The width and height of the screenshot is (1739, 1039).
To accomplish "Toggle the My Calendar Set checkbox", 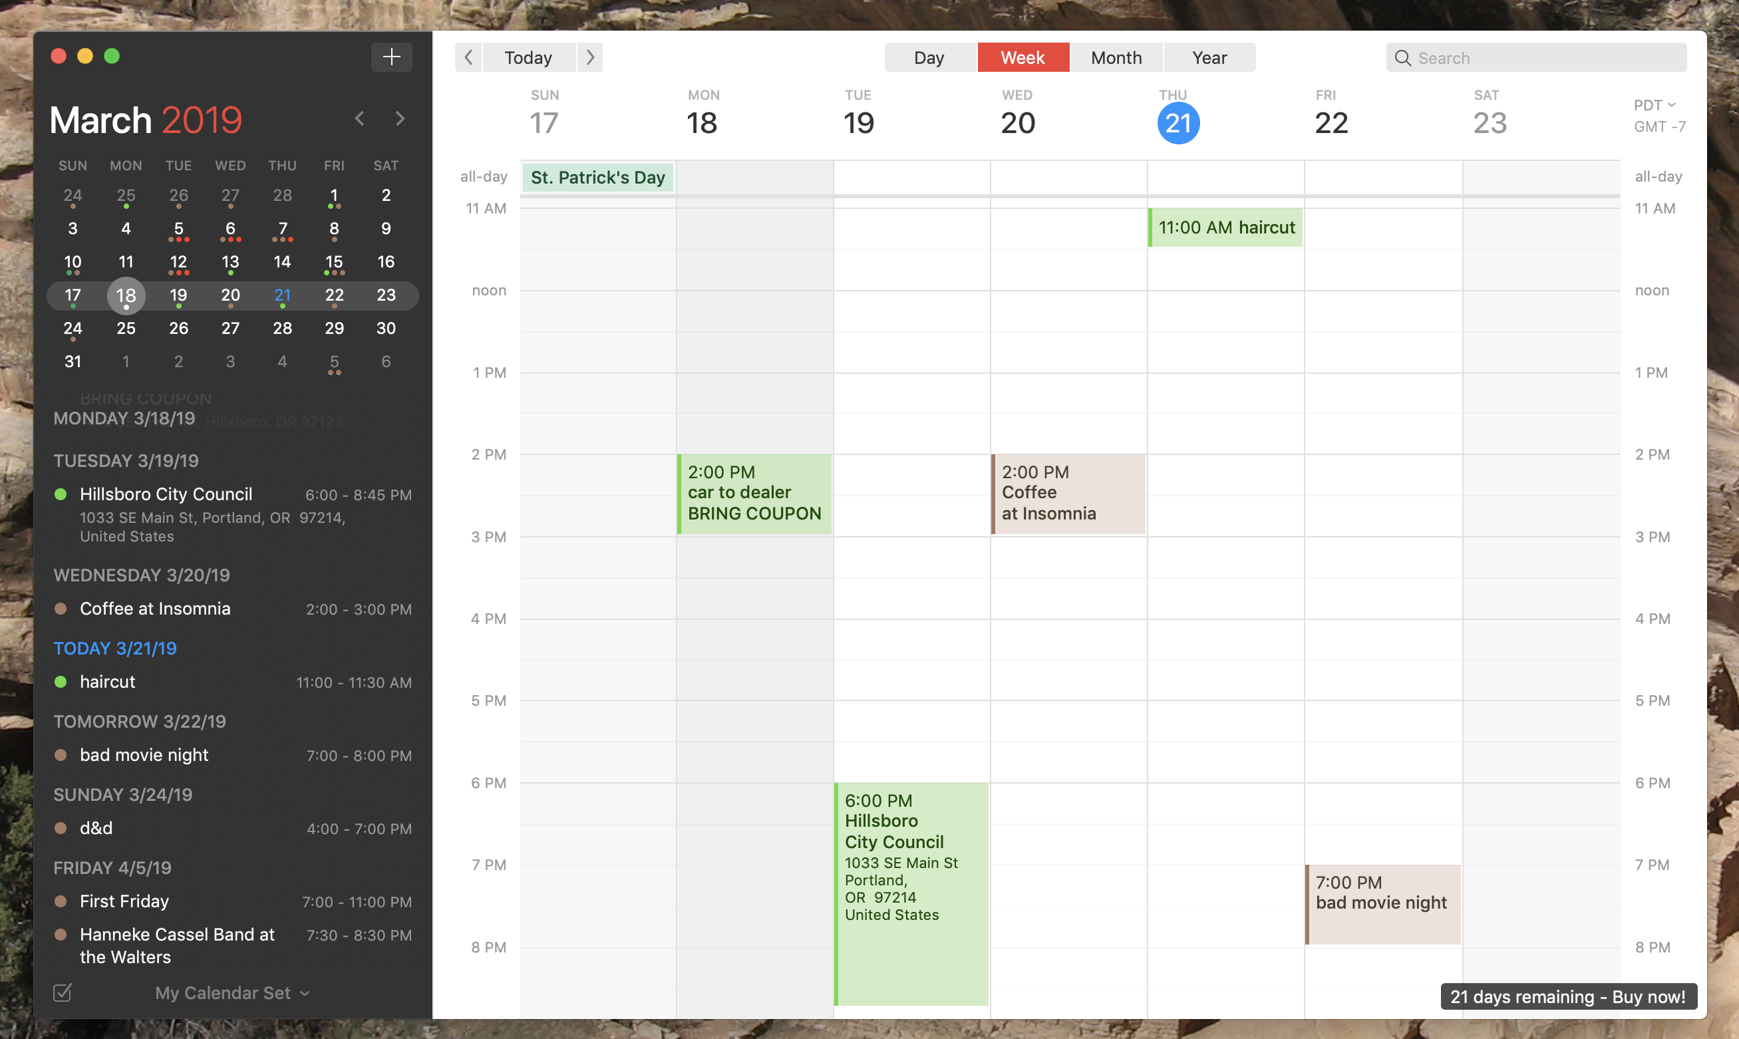I will point(62,992).
